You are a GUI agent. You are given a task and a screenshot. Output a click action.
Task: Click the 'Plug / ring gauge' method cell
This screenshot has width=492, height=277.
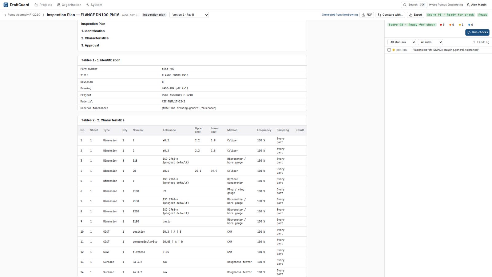coord(236,191)
